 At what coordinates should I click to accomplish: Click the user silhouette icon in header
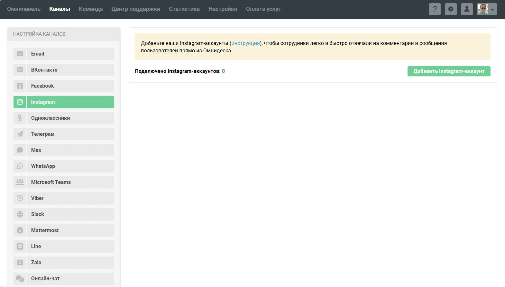pyautogui.click(x=467, y=9)
